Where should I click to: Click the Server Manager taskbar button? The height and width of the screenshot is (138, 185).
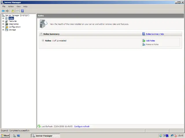pos(46,136)
